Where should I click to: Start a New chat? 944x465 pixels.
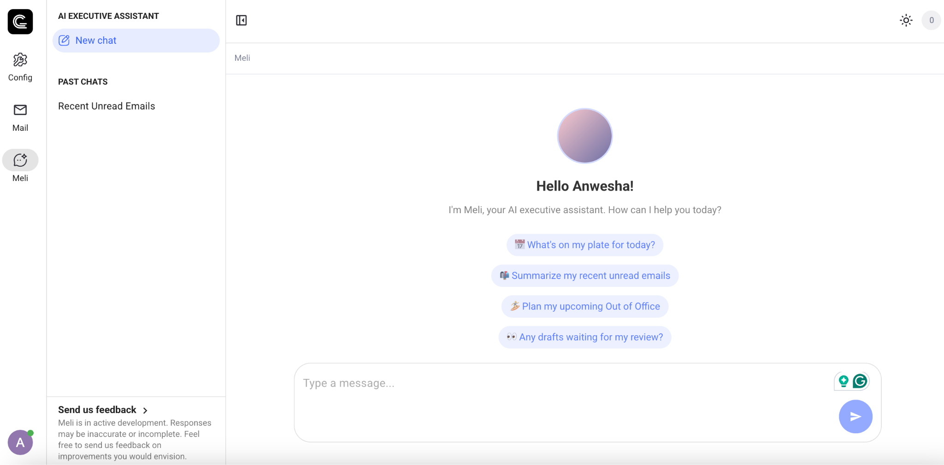(x=95, y=40)
